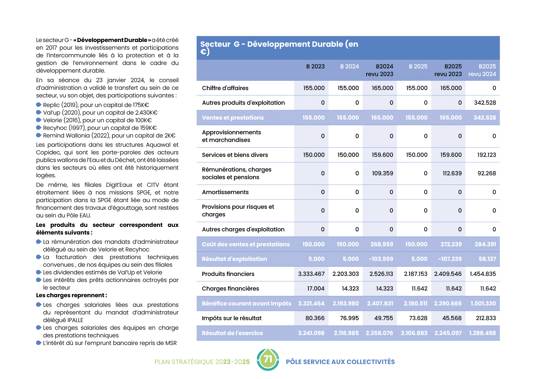Click the PÔLE SERVICE AUX COLLECTIVITÉS footer text
The height and width of the screenshot is (379, 536).
coord(340,362)
